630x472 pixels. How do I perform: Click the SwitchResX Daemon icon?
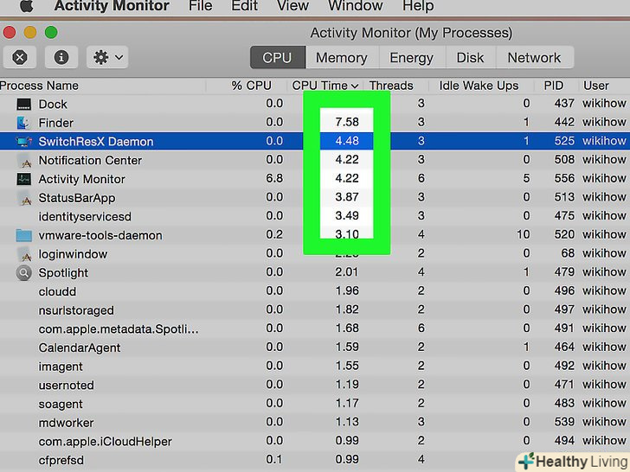(23, 141)
